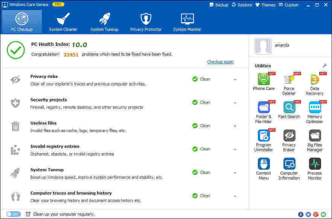This screenshot has width=332, height=219.
Task: Expand the Useless files details arrow
Action: click(235, 126)
